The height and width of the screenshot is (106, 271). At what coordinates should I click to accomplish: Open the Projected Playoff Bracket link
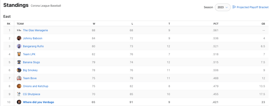coord(252,7)
